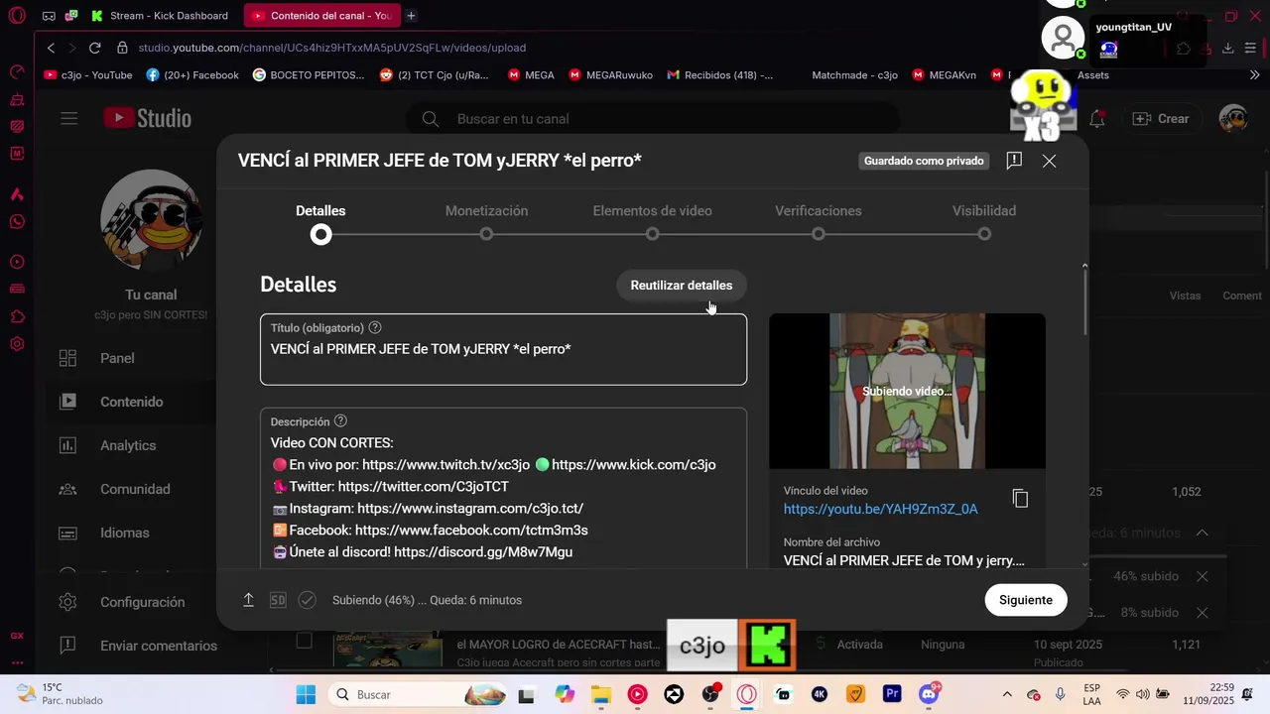Click the upload arrow status icon
1270x714 pixels.
[x=248, y=600]
